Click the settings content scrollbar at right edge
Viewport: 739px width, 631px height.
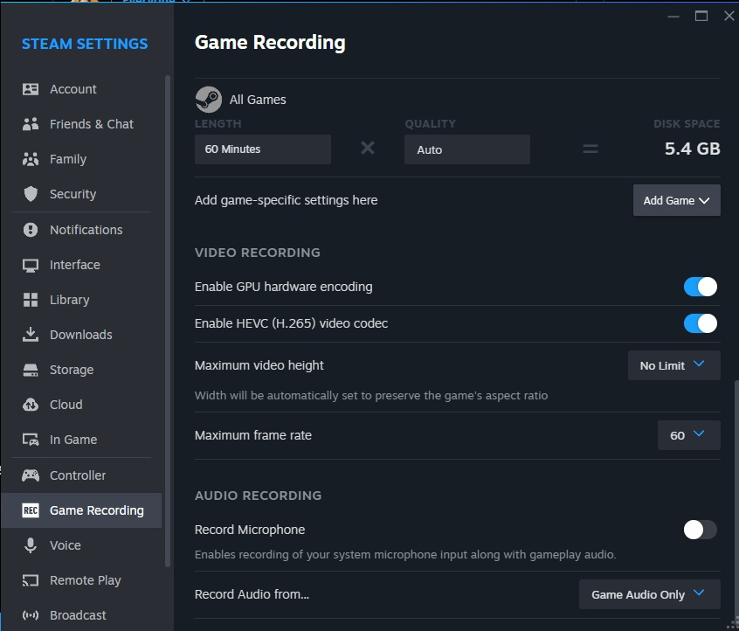point(736,501)
